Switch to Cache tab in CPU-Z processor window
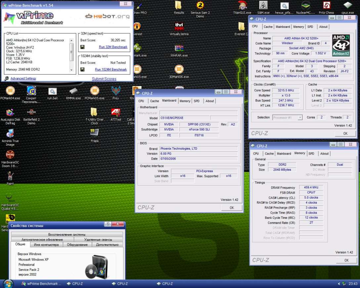 click(x=268, y=26)
